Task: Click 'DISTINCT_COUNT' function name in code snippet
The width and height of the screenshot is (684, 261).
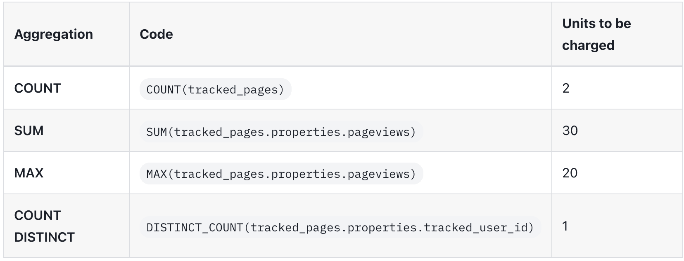Action: [x=195, y=228]
